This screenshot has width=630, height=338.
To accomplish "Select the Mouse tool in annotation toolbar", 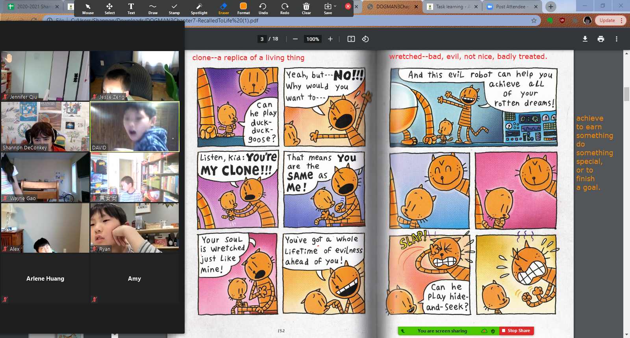I will coord(88,9).
